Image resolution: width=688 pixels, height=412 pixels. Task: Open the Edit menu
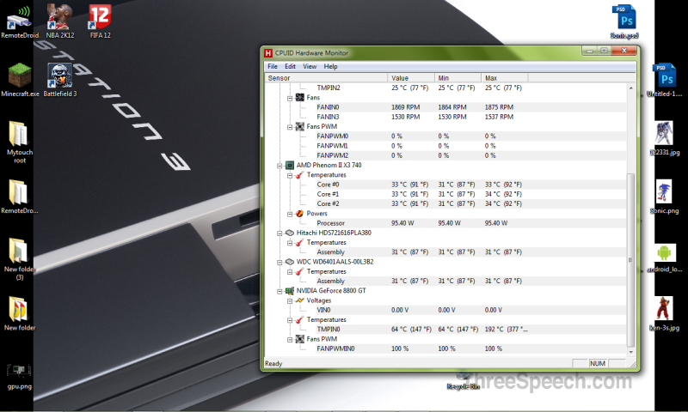[290, 67]
